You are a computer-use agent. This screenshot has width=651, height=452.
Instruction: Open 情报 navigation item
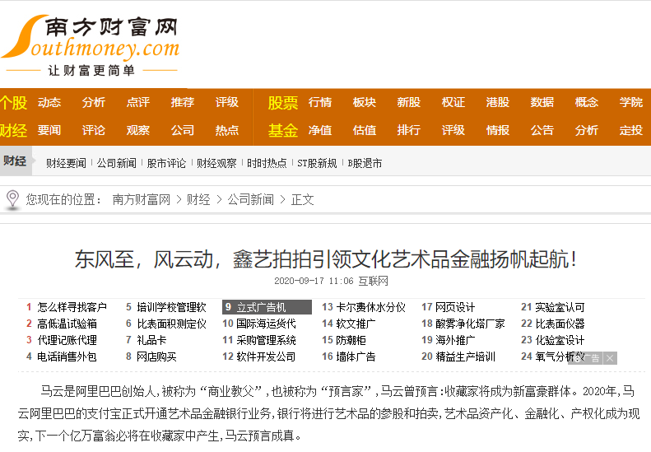[498, 130]
